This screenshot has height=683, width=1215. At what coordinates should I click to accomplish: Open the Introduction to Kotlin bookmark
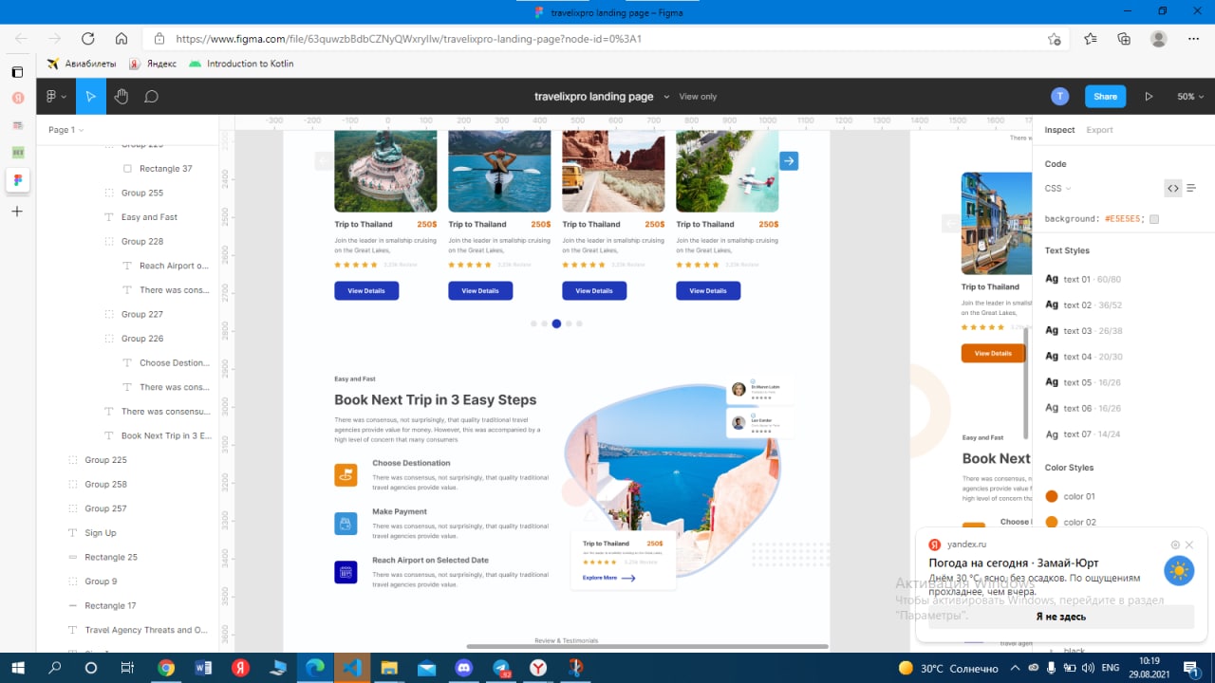pos(241,64)
